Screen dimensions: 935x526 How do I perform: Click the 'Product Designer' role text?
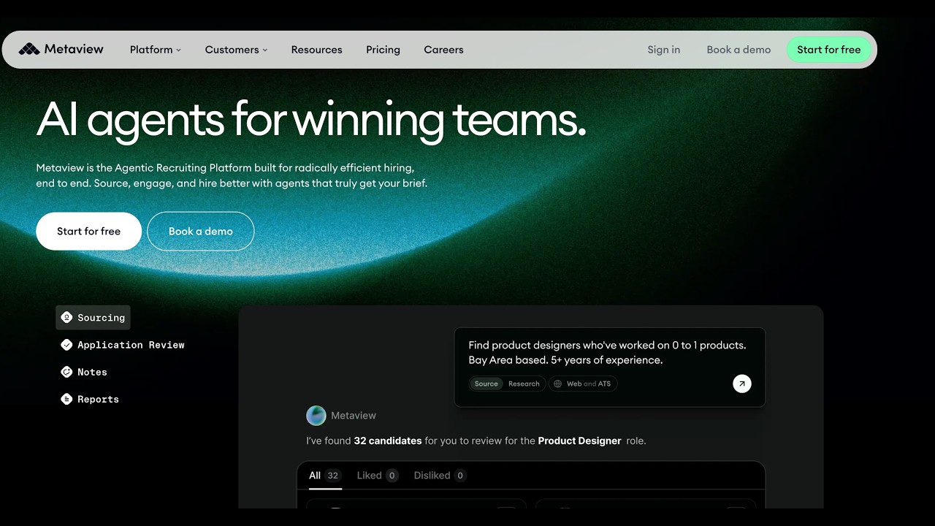pos(579,441)
